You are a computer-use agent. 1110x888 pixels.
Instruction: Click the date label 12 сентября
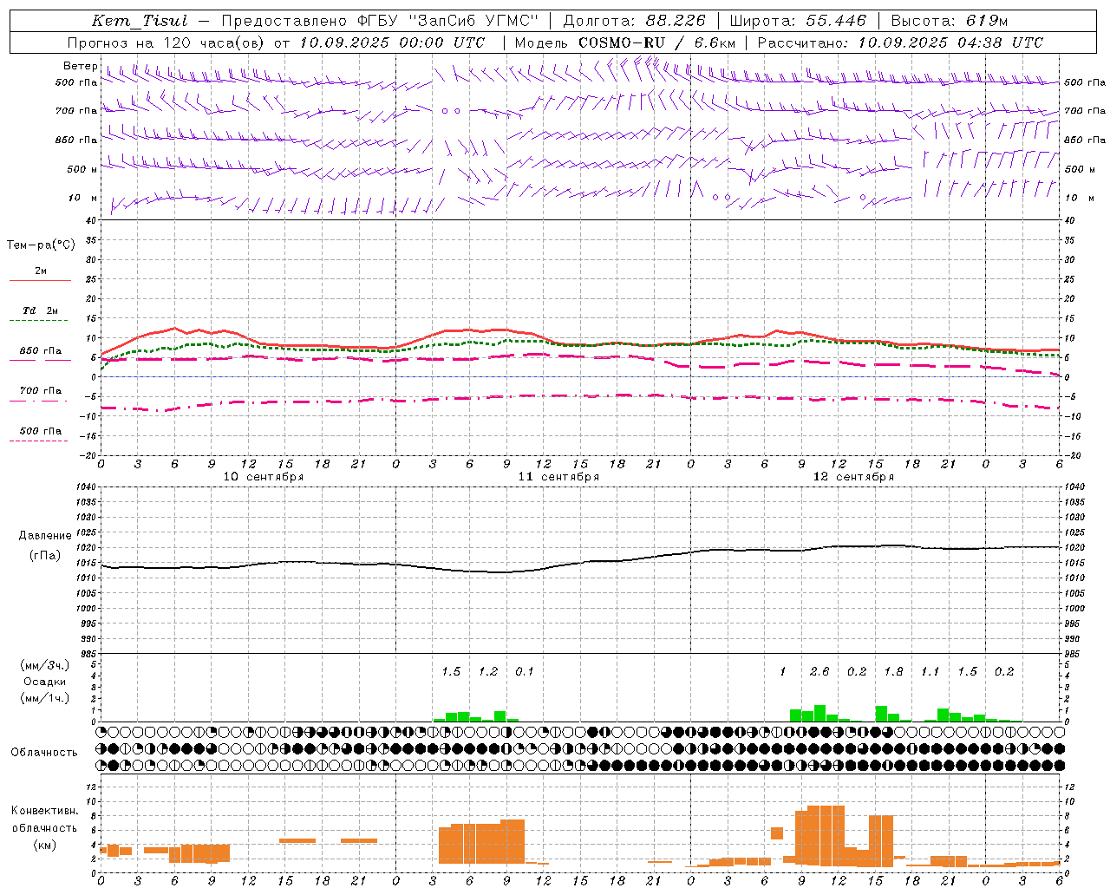point(853,477)
